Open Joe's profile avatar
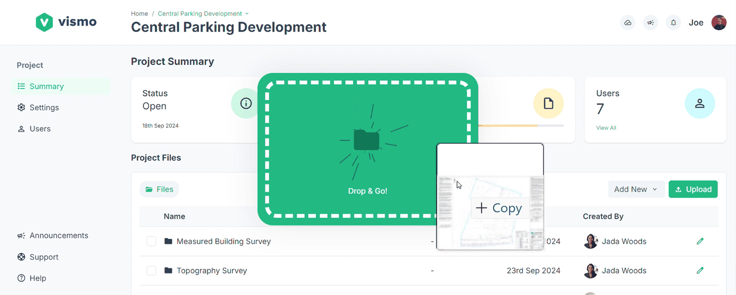736x295 pixels. (719, 23)
